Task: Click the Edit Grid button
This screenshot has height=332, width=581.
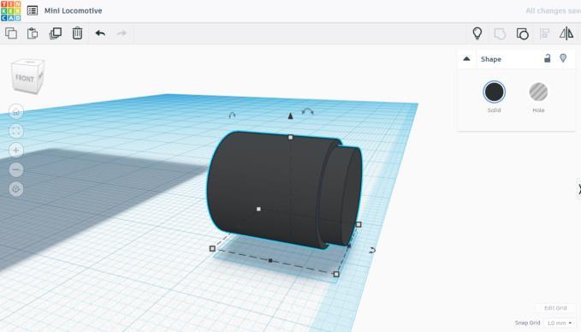Action: click(555, 308)
